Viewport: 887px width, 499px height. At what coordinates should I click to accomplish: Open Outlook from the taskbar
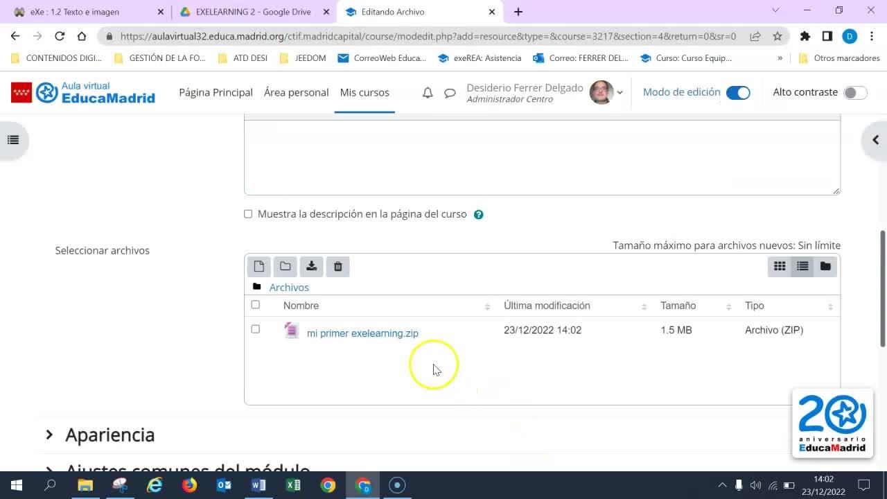224,485
